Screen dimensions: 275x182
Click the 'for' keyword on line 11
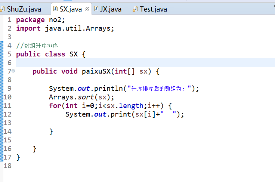[55, 106]
